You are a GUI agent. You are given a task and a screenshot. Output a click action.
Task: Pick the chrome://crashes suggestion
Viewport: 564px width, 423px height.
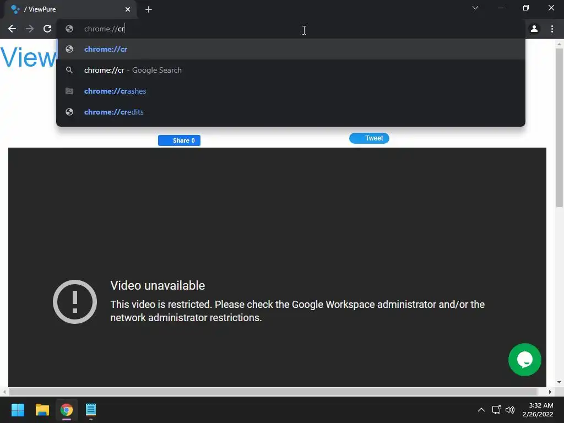pos(291,91)
